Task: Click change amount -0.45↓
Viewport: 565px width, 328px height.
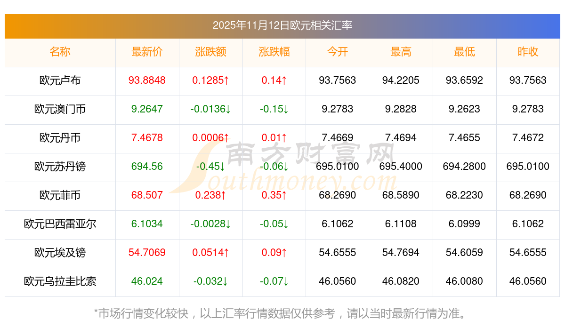Action: [x=210, y=167]
